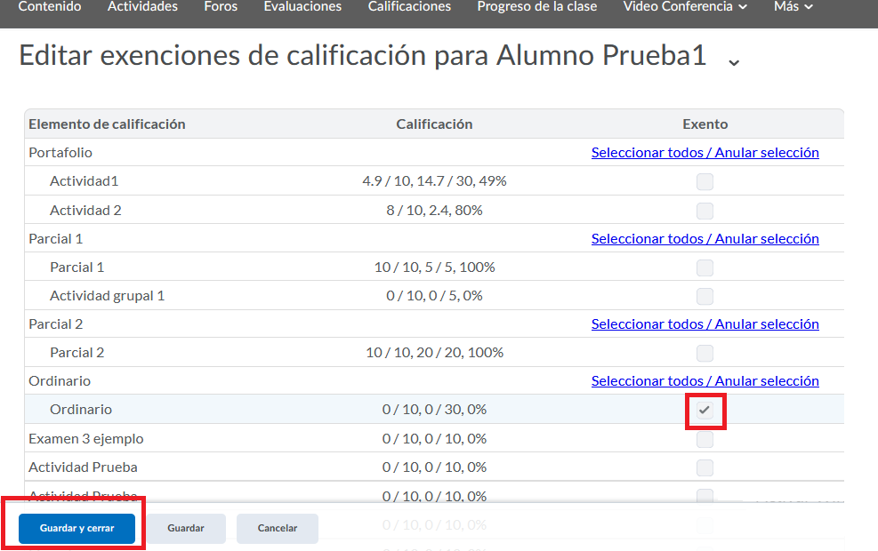Screen dimensions: 878x551
Task: Open Foros in the navigation bar
Action: pos(221,7)
